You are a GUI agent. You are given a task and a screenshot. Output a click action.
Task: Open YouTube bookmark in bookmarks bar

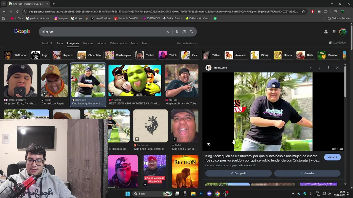pyautogui.click(x=17, y=18)
